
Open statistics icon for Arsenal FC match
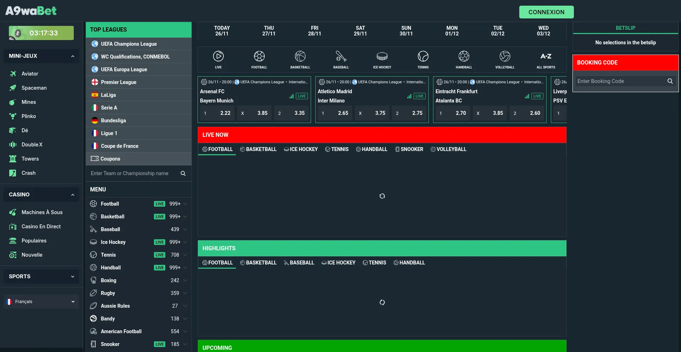(291, 96)
